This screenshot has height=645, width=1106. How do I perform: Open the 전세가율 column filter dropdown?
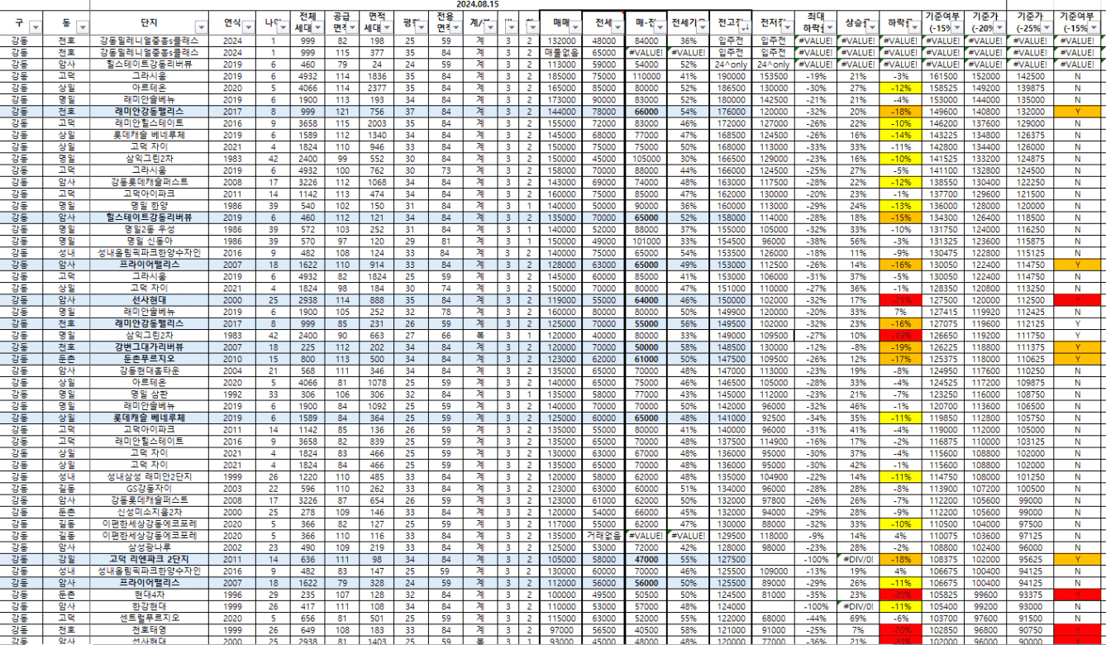pyautogui.click(x=702, y=26)
